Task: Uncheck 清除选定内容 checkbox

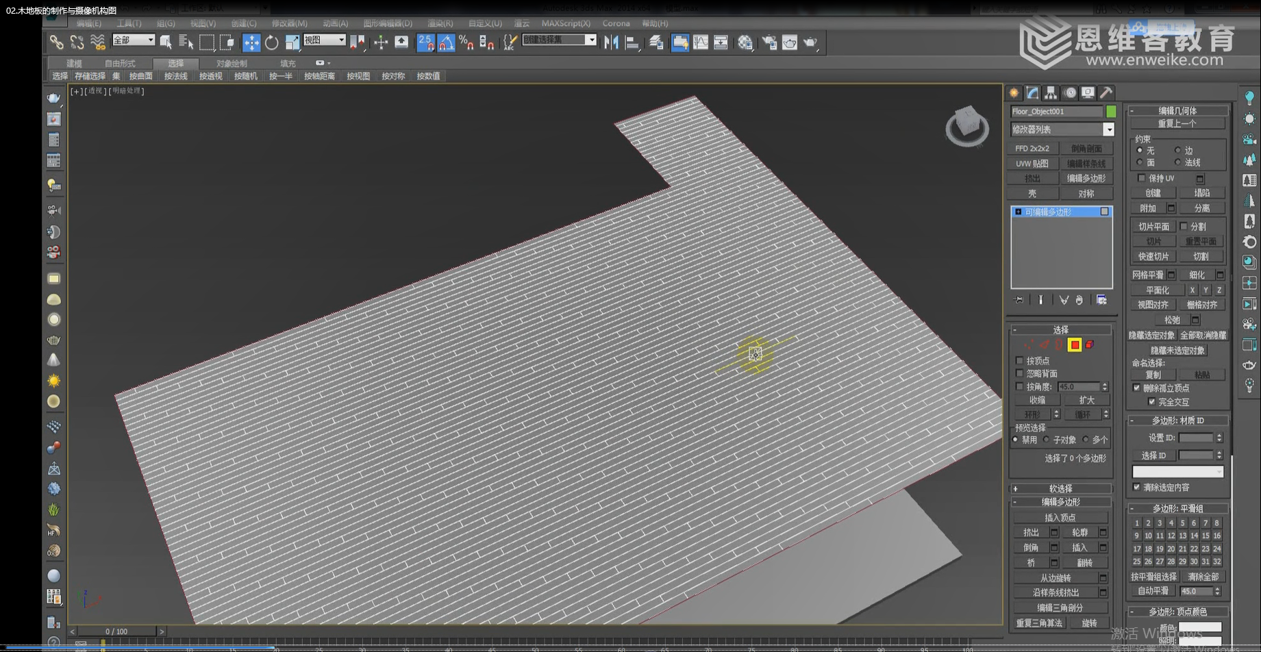Action: point(1137,488)
